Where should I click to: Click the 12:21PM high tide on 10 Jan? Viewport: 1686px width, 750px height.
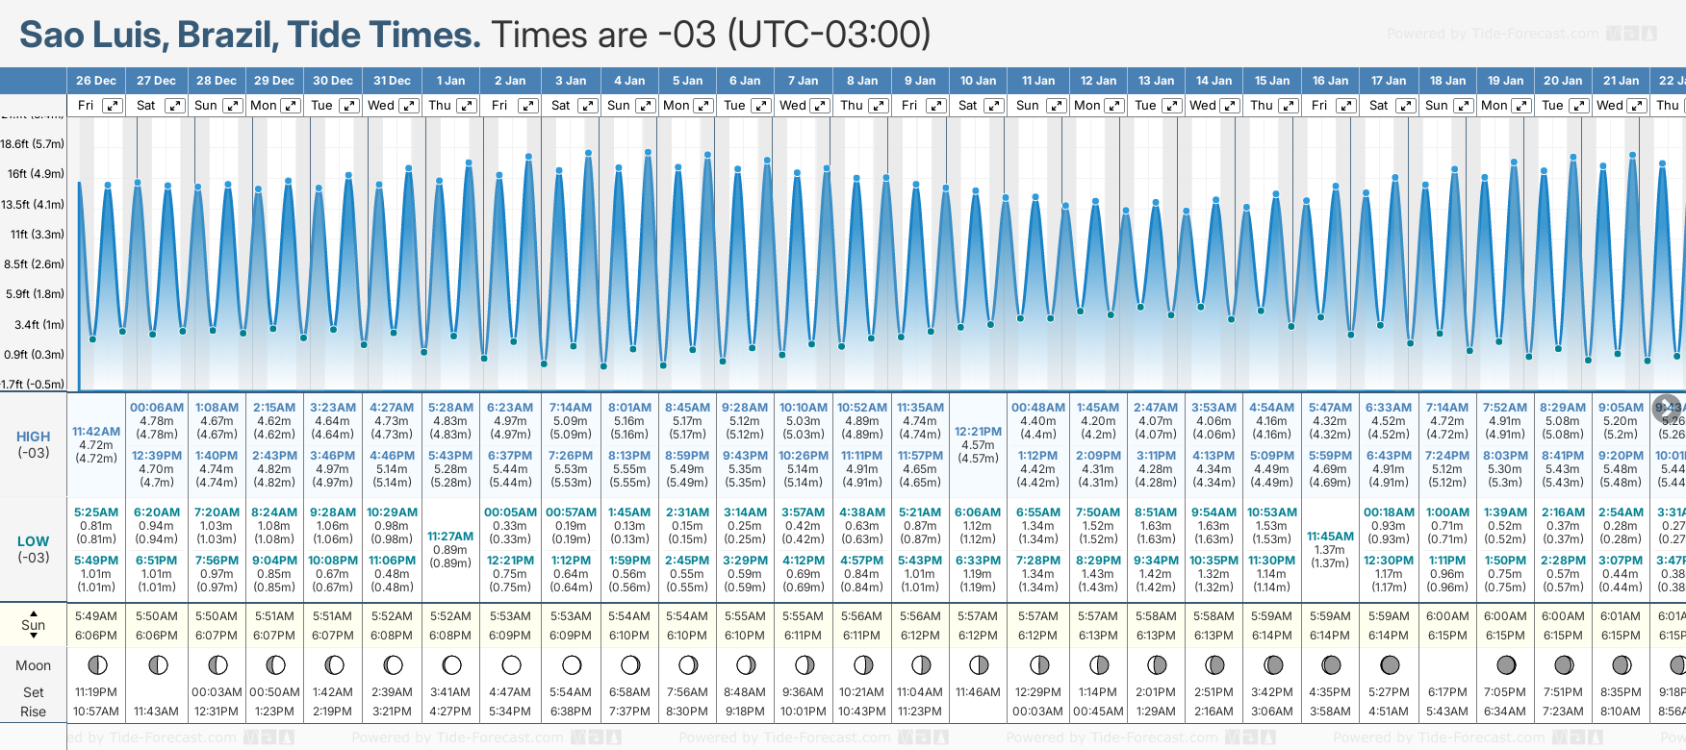click(978, 432)
